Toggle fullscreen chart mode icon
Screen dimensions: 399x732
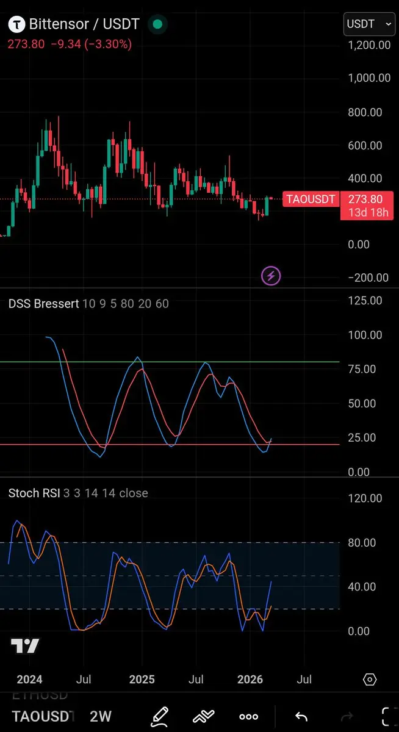[387, 716]
